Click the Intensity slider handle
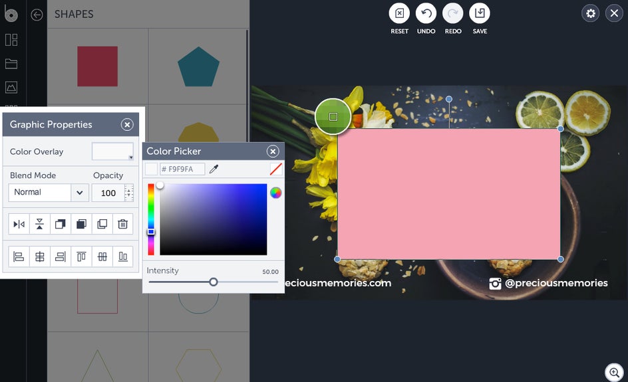The image size is (628, 382). click(214, 282)
